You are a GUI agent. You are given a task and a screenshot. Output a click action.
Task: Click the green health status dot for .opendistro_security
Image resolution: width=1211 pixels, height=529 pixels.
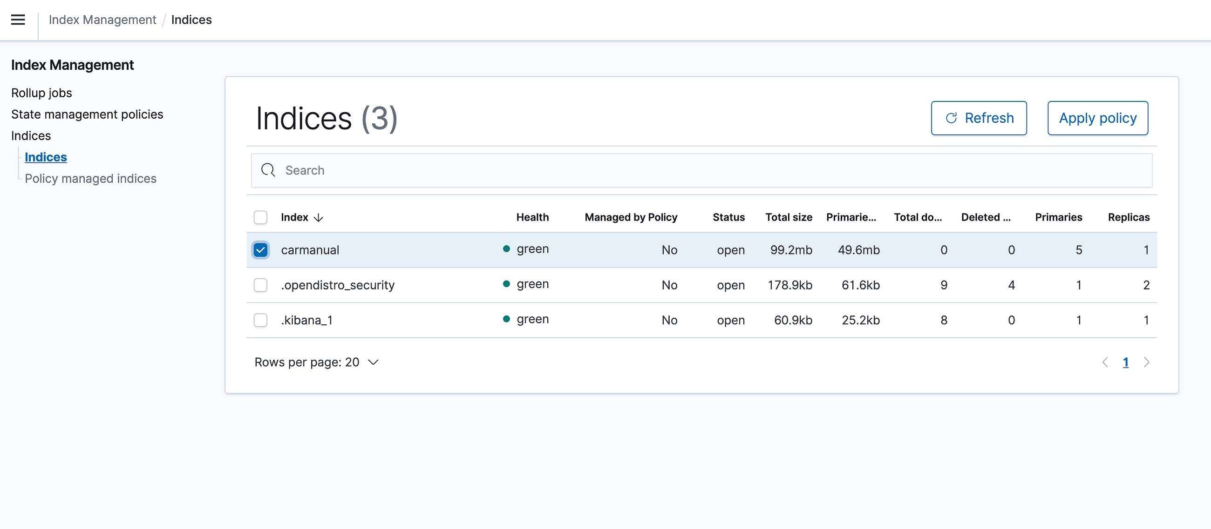[507, 284]
